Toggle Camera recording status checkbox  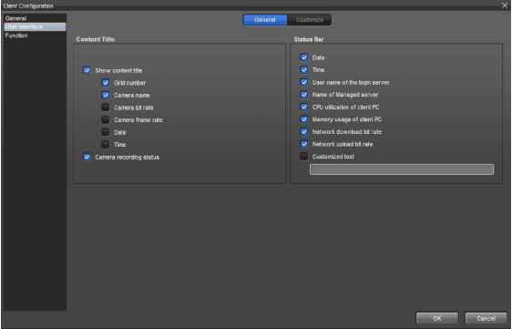coord(87,157)
